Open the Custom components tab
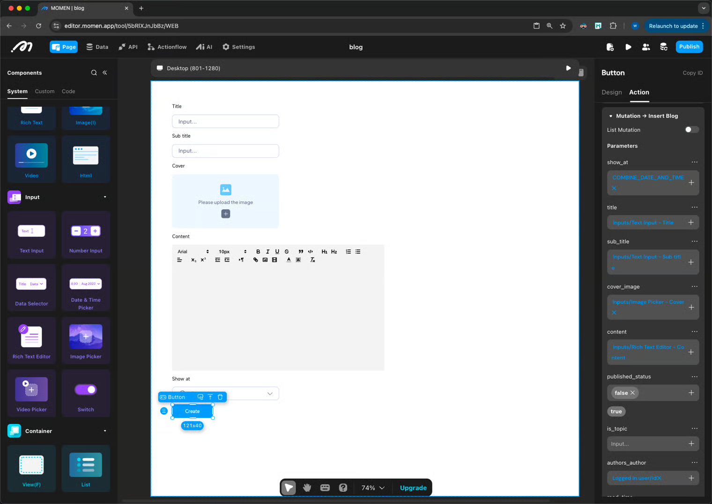The height and width of the screenshot is (504, 712). coord(44,91)
